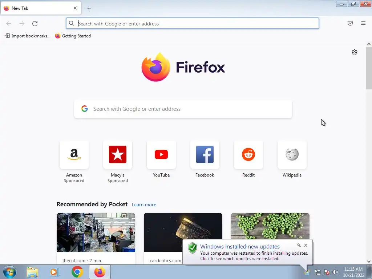Launch Google Chrome from taskbar
The image size is (372, 279).
pos(77,272)
